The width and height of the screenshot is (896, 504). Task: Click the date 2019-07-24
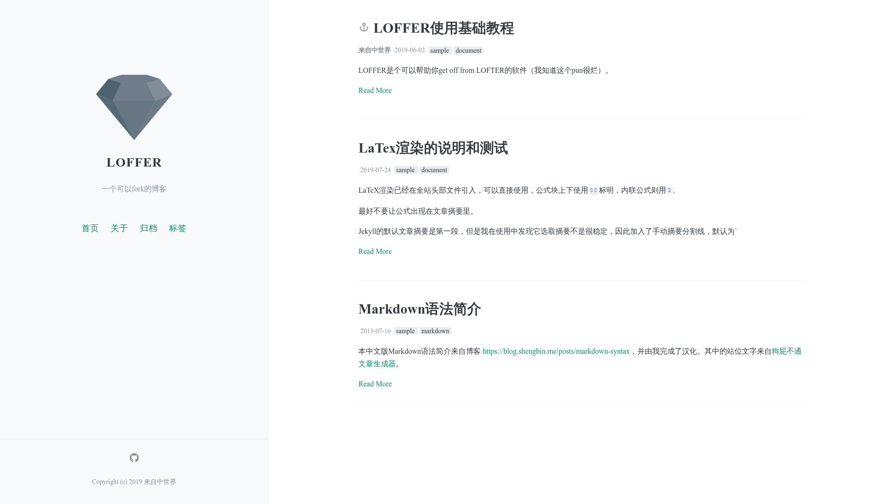(x=375, y=170)
